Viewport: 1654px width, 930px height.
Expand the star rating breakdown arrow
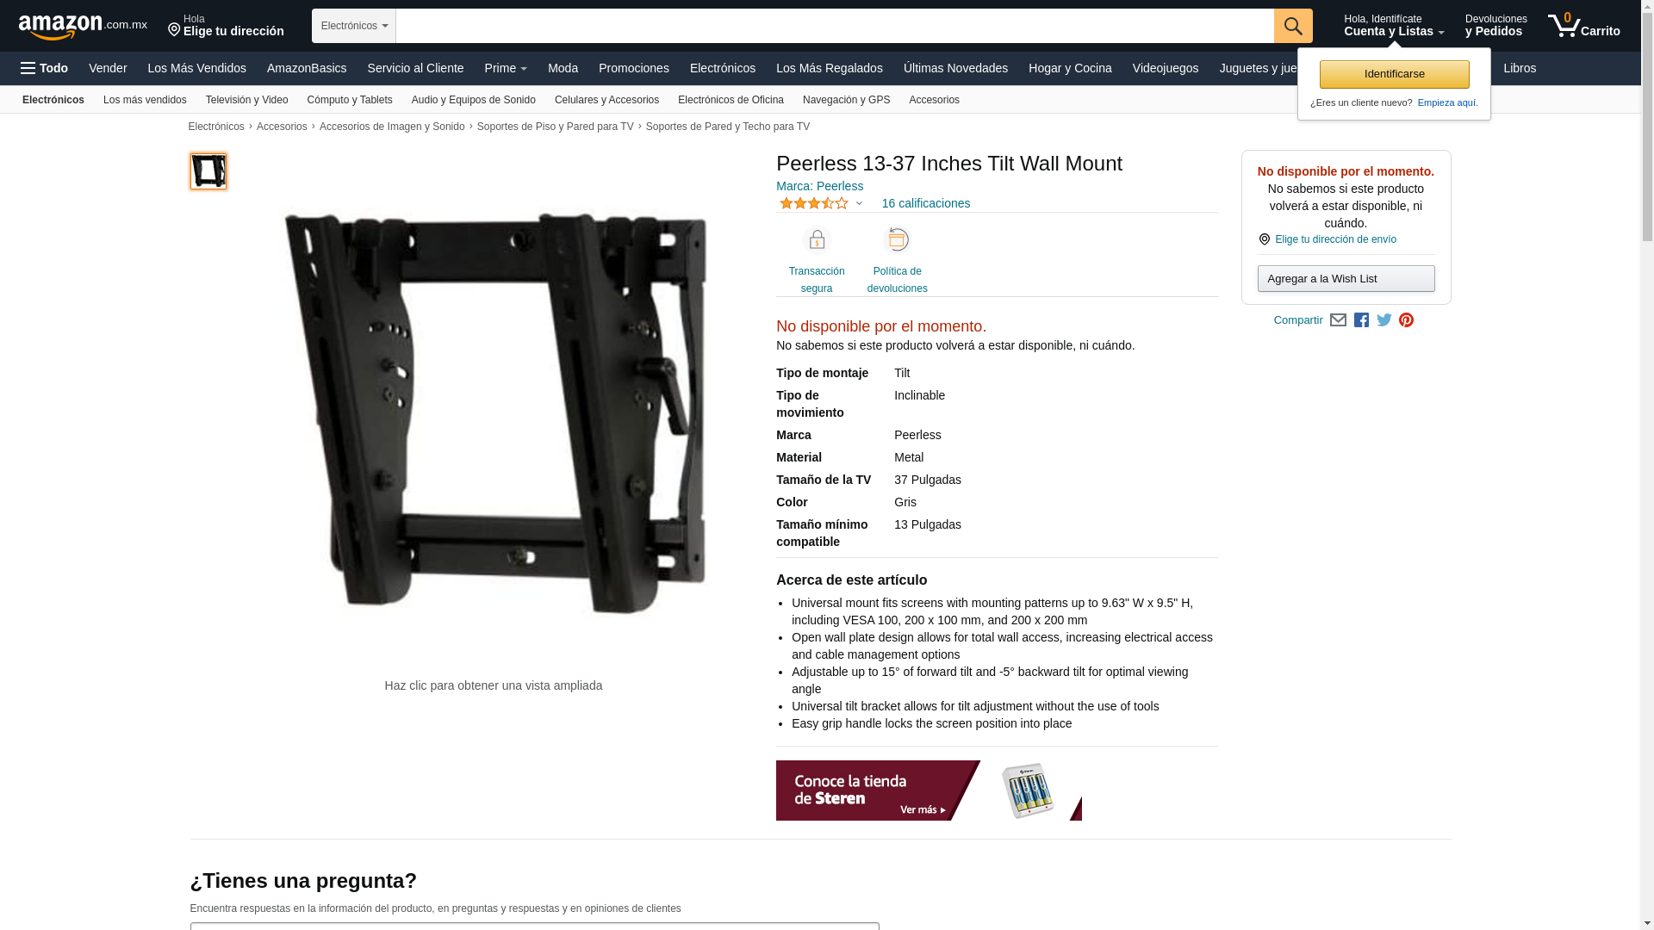click(x=859, y=204)
